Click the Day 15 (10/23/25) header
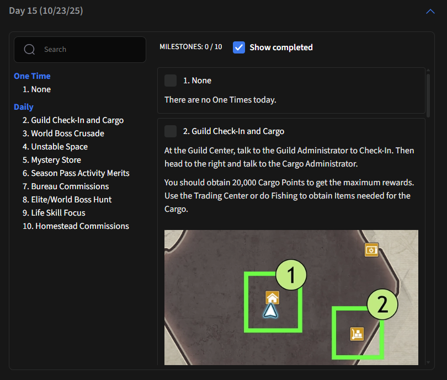Screen dimensions: 447x380 point(46,11)
